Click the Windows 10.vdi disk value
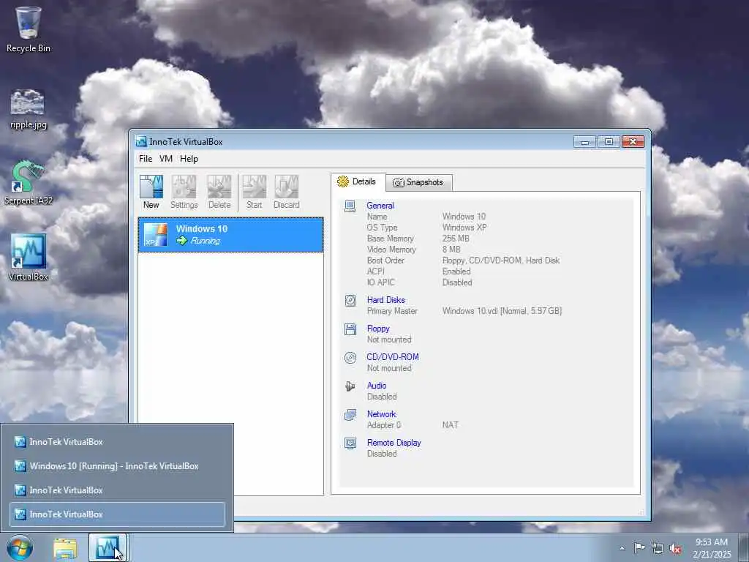Image resolution: width=749 pixels, height=562 pixels. [x=502, y=311]
